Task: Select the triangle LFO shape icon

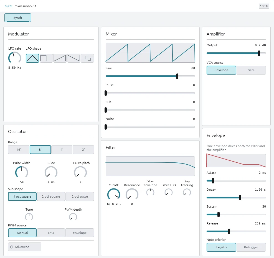Action: pos(32,58)
